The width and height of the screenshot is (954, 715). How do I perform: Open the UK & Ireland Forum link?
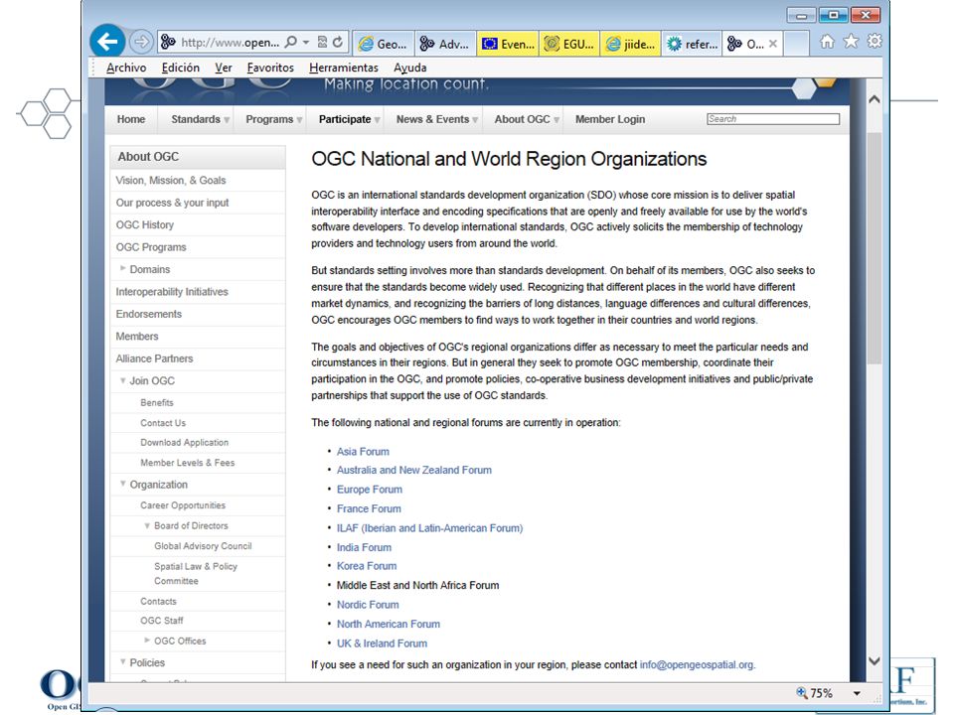pos(382,643)
